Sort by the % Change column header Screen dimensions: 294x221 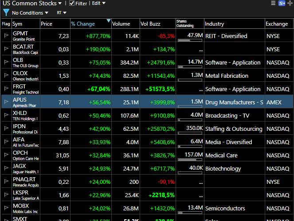click(91, 24)
